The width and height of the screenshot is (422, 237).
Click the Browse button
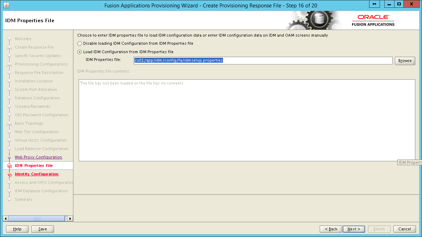[405, 61]
